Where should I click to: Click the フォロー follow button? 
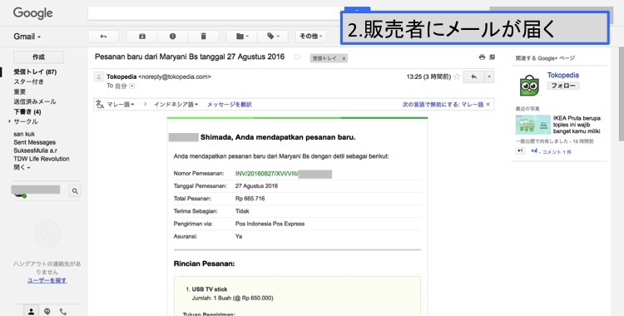(562, 86)
